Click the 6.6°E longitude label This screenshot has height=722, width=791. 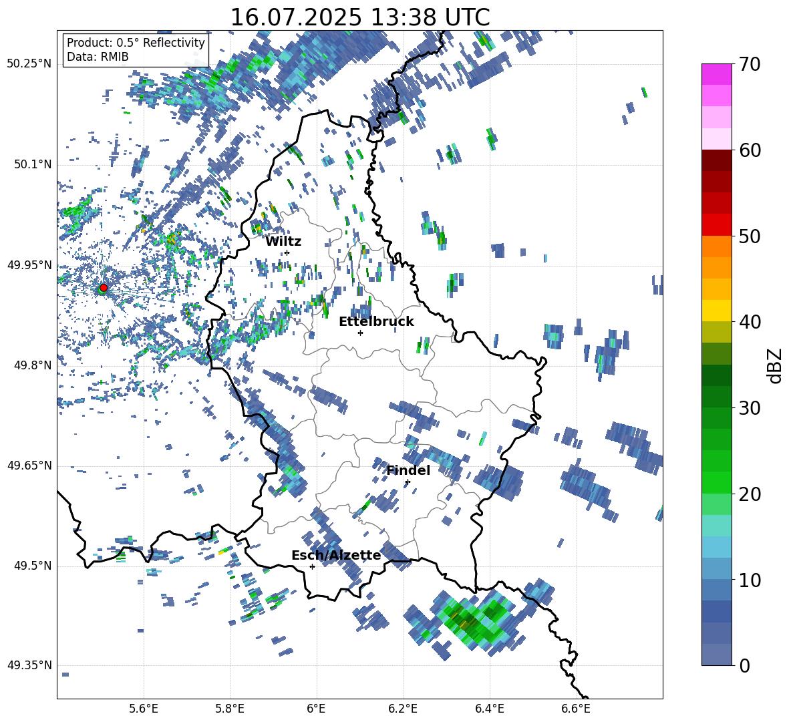pyautogui.click(x=576, y=709)
